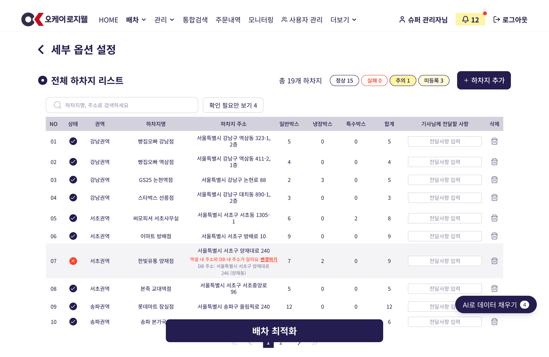Viewport: 549px width, 357px height.
Task: Filter by the 주의 1 status chip
Action: point(403,81)
